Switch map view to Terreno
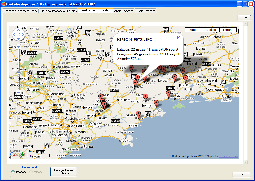This screenshot has height=181, width=255. (x=228, y=30)
